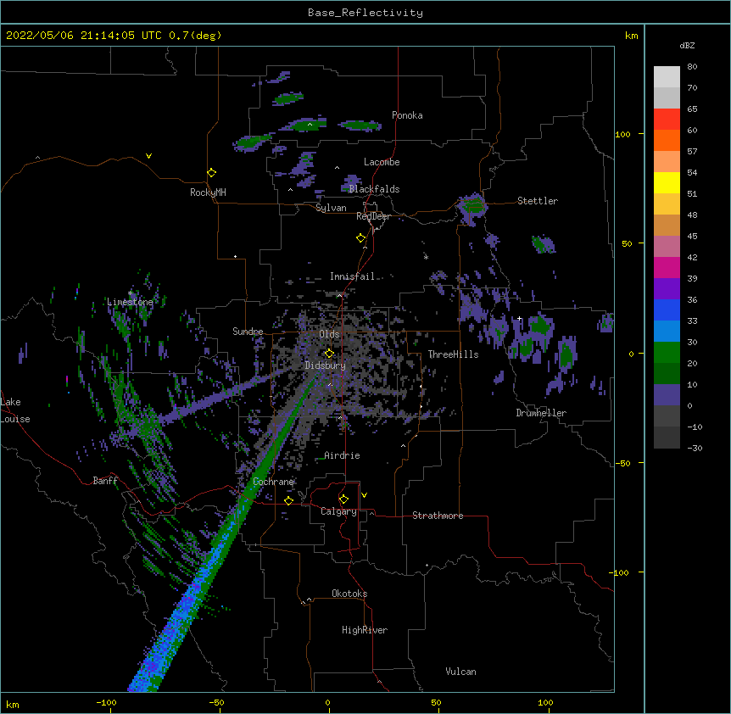
Task: Click the green echo cell west of Stettler
Action: tap(472, 207)
